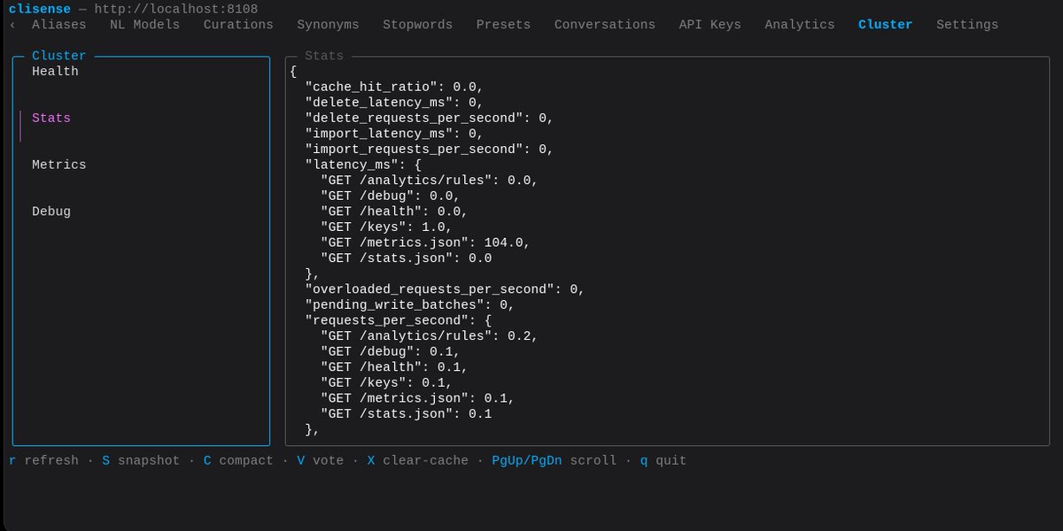Open the API Keys tab
The image size is (1063, 531).
(x=710, y=25)
